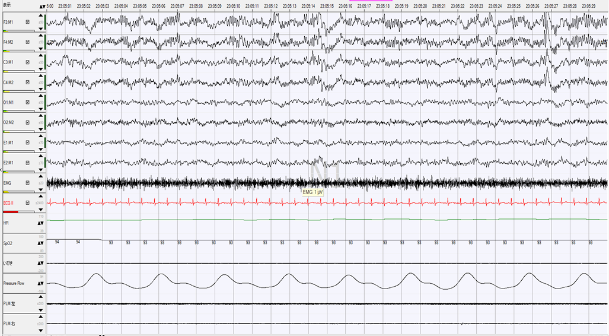
Task: Click C4:M2 up arrow
Action: coord(41,76)
